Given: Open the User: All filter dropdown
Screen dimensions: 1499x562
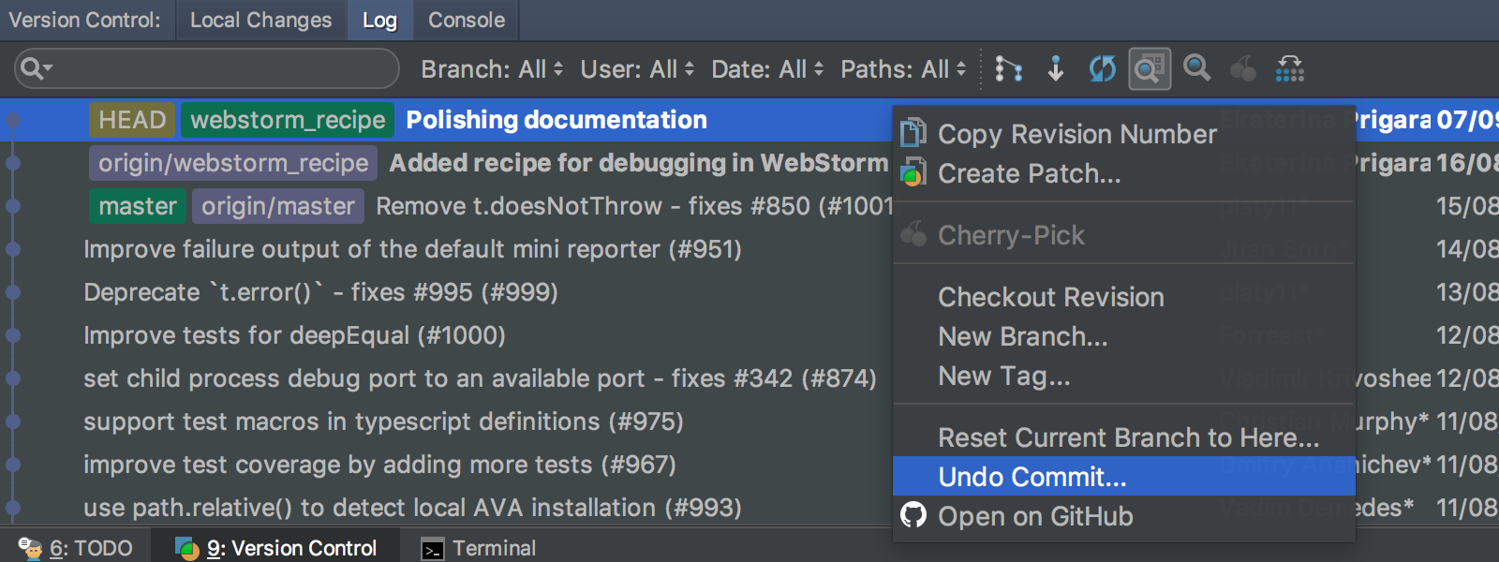Looking at the screenshot, I should (637, 69).
